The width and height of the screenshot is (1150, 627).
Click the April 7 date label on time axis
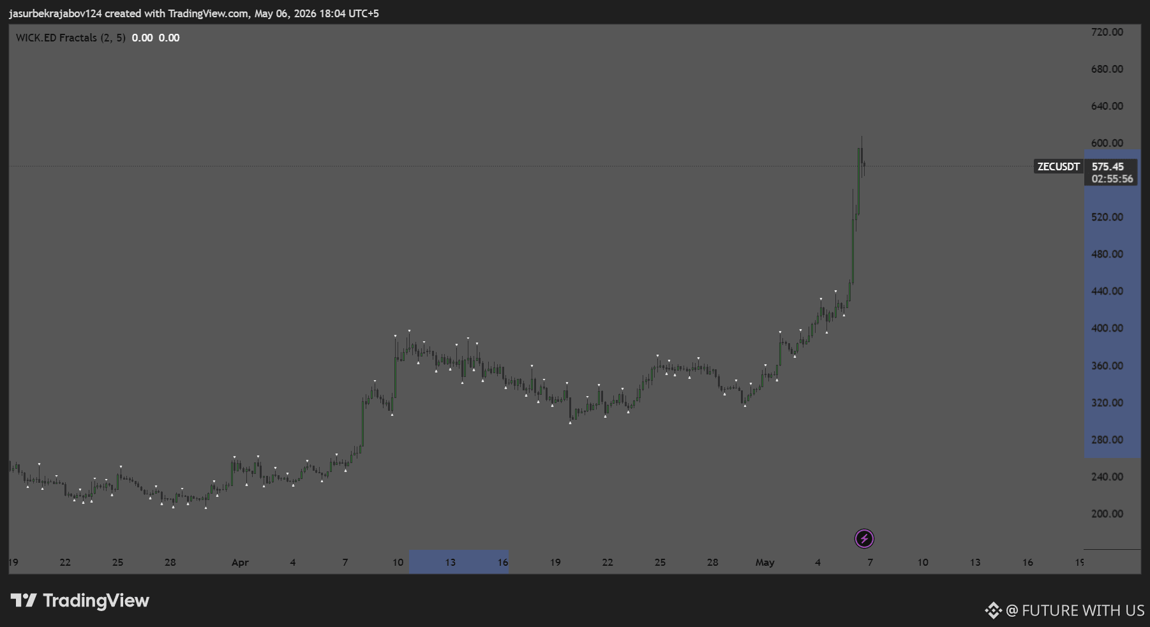[x=345, y=563]
